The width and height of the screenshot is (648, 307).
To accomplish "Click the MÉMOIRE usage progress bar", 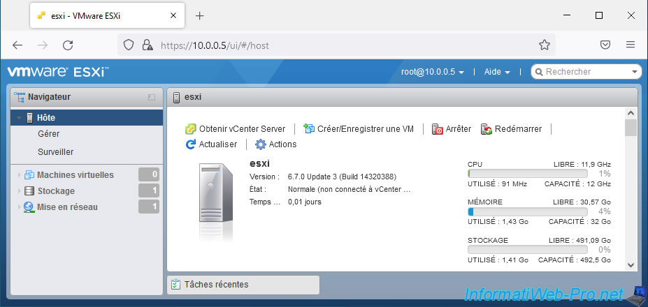I will (x=539, y=211).
